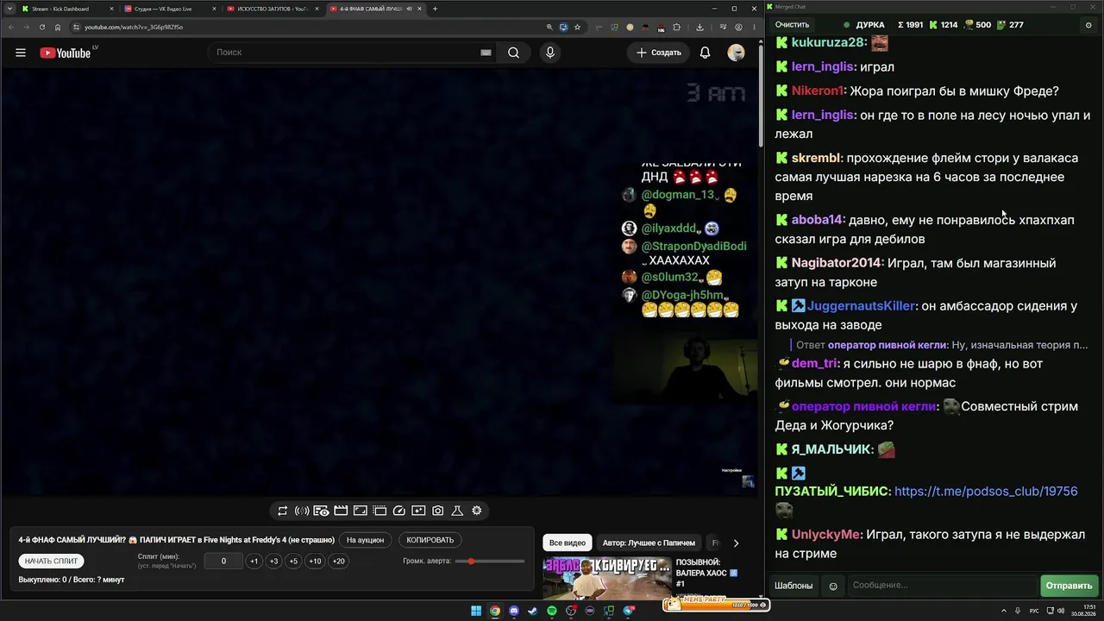Add +1 minute to split
This screenshot has height=621, width=1104.
[x=254, y=561]
